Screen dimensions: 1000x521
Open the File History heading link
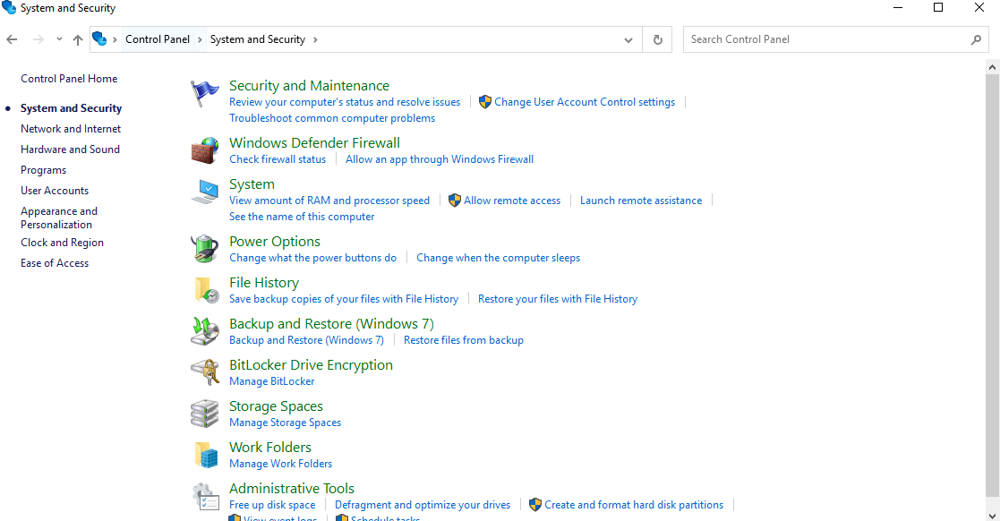(x=264, y=283)
